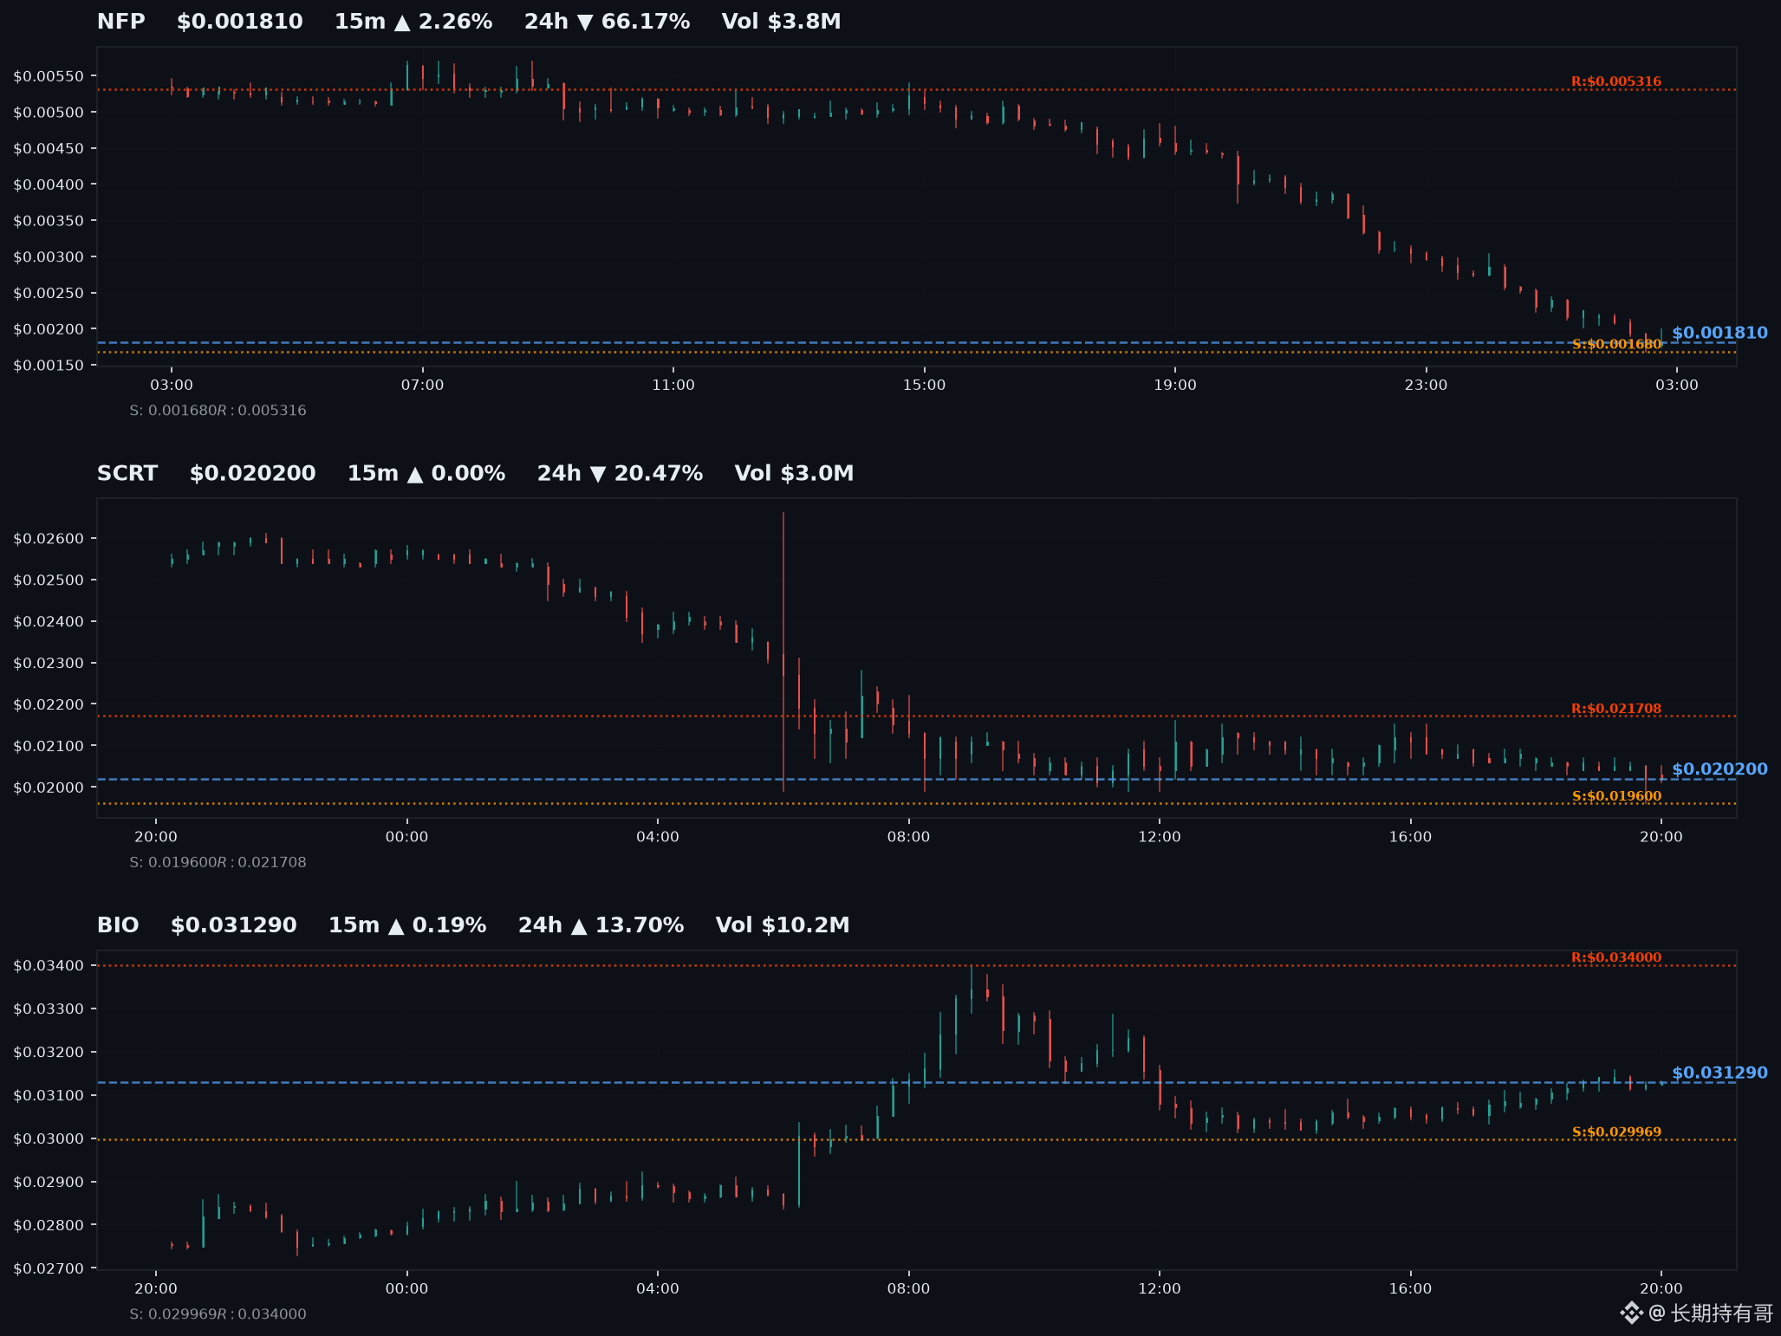Image resolution: width=1781 pixels, height=1336 pixels.
Task: Click BIO volume Vol $10.2M
Action: click(783, 925)
